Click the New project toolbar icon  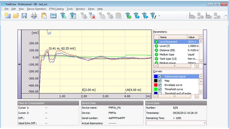pyautogui.click(x=8, y=15)
